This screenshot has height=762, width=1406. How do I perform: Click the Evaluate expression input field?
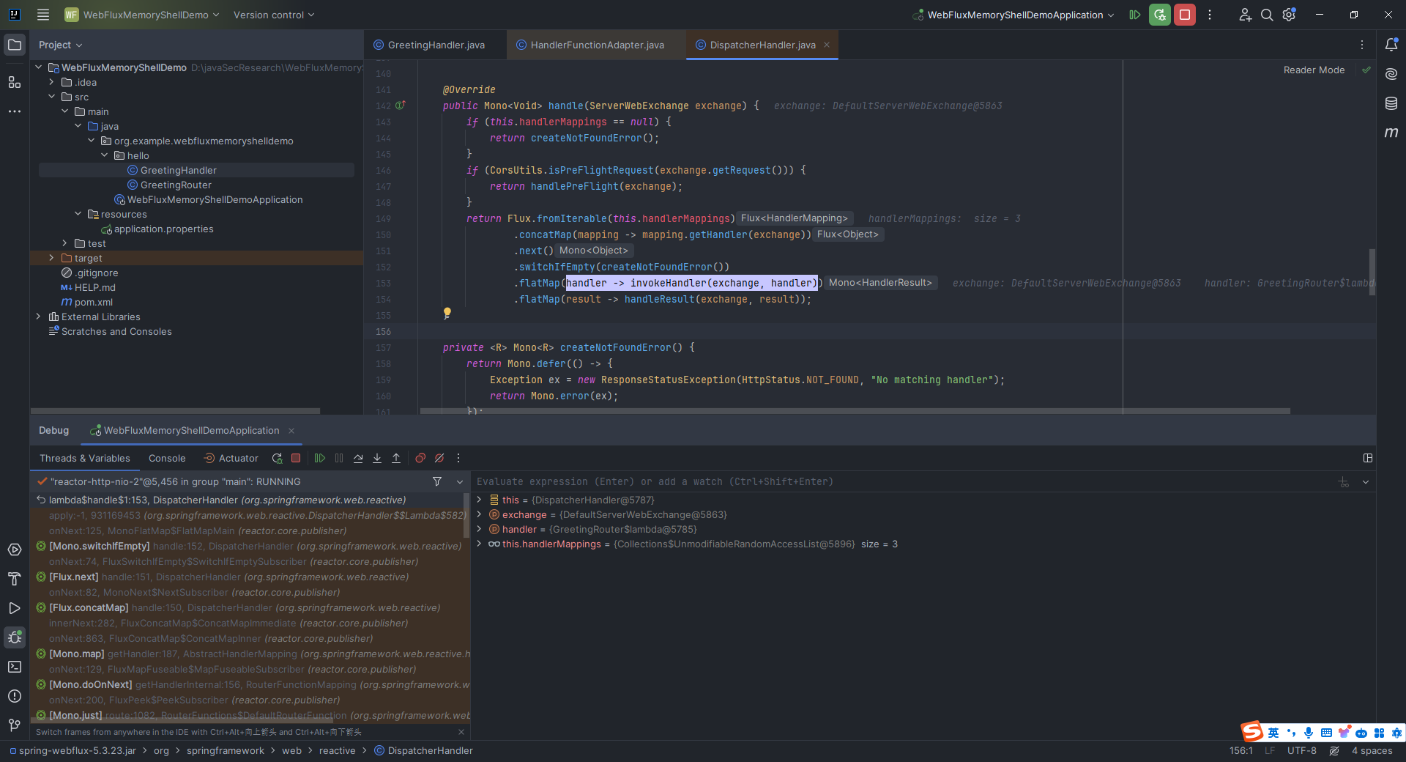coord(904,481)
